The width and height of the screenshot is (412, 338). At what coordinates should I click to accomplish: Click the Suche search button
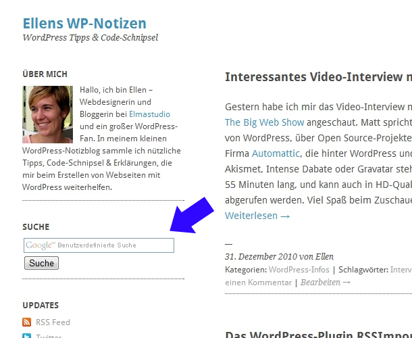[x=41, y=263]
